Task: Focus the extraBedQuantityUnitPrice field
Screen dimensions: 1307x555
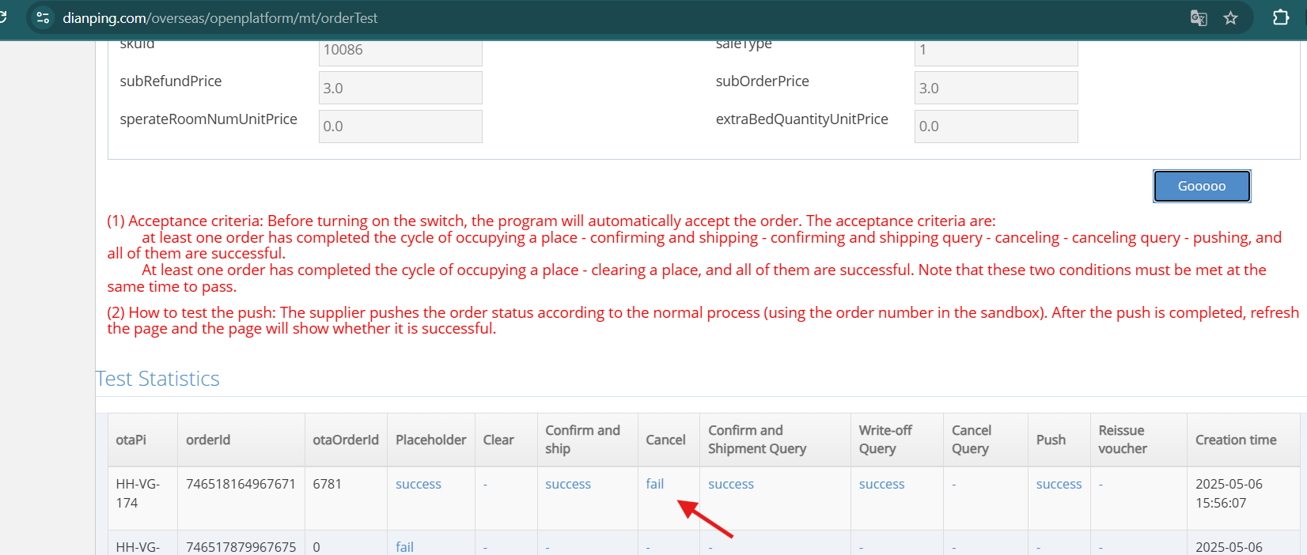Action: coord(995,126)
